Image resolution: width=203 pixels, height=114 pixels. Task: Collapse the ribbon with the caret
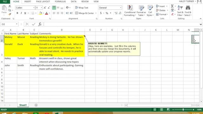point(200,19)
